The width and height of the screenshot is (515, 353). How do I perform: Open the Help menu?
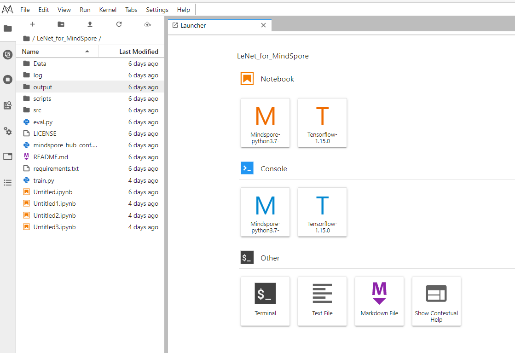tap(183, 10)
